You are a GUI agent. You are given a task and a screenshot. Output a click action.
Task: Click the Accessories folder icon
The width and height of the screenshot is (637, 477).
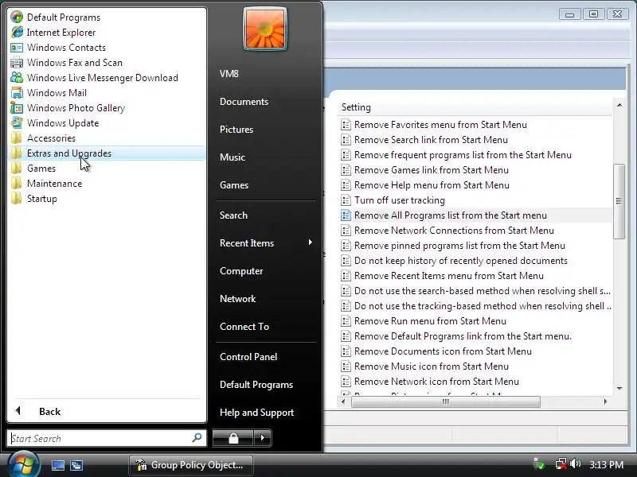coord(17,138)
